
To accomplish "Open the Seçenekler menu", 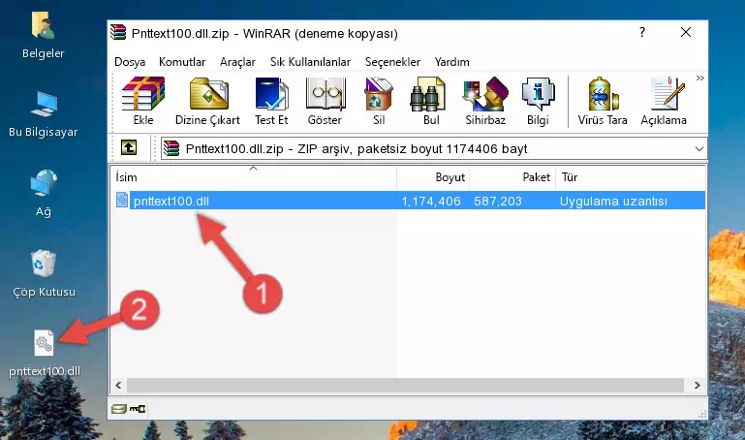I will (392, 62).
